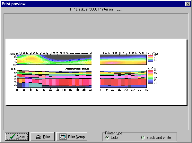Viewport: 192px width, 143px height.
Task: Click the printer settings icon on Print Setup
Action: (63, 137)
